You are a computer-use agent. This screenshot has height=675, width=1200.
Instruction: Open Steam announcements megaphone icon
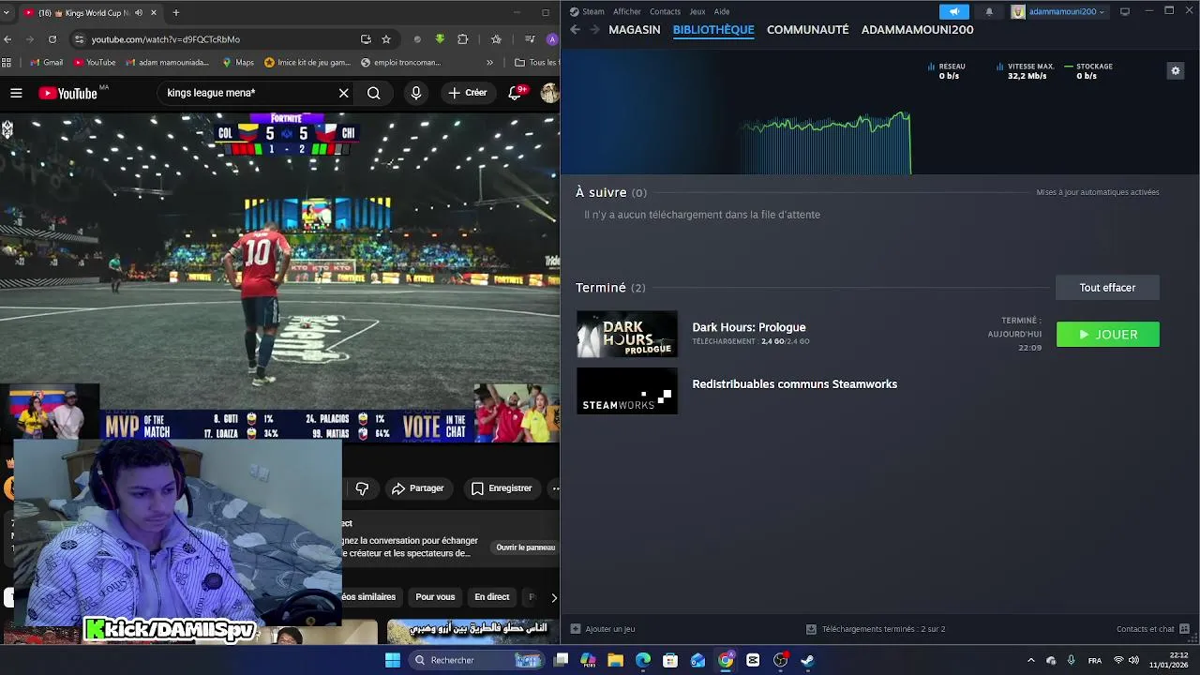[954, 11]
